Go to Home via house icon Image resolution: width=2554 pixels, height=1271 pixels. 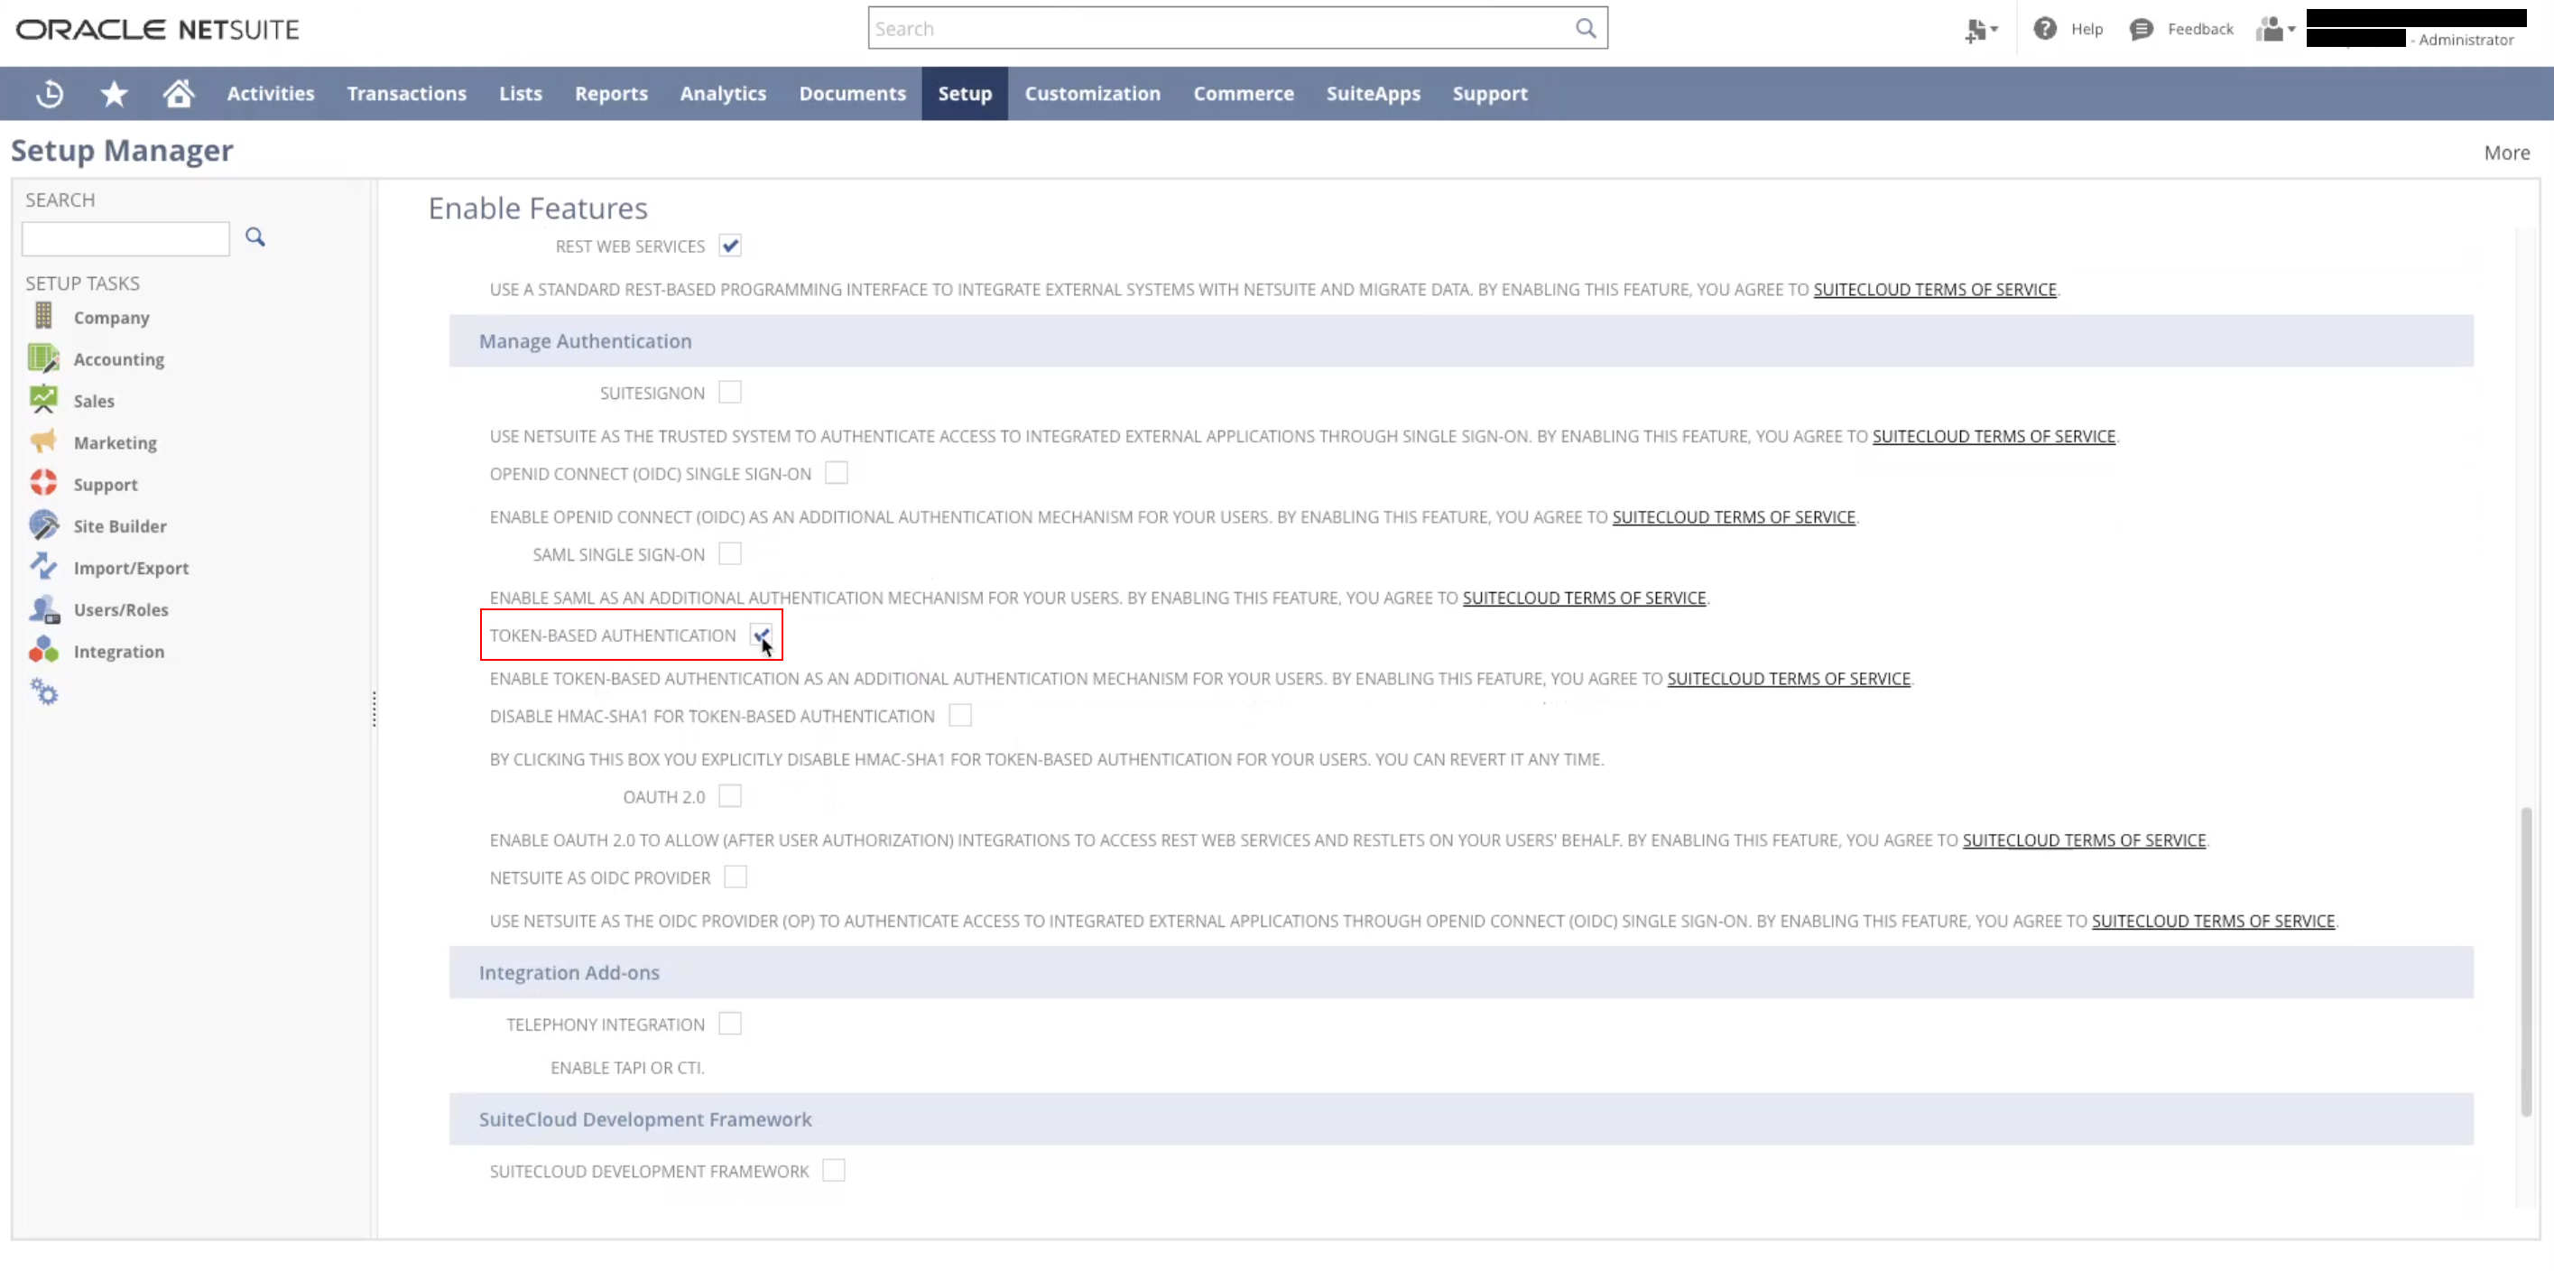point(179,94)
